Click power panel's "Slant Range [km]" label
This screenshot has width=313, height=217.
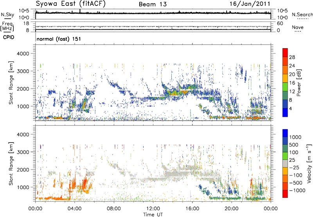coord(11,83)
